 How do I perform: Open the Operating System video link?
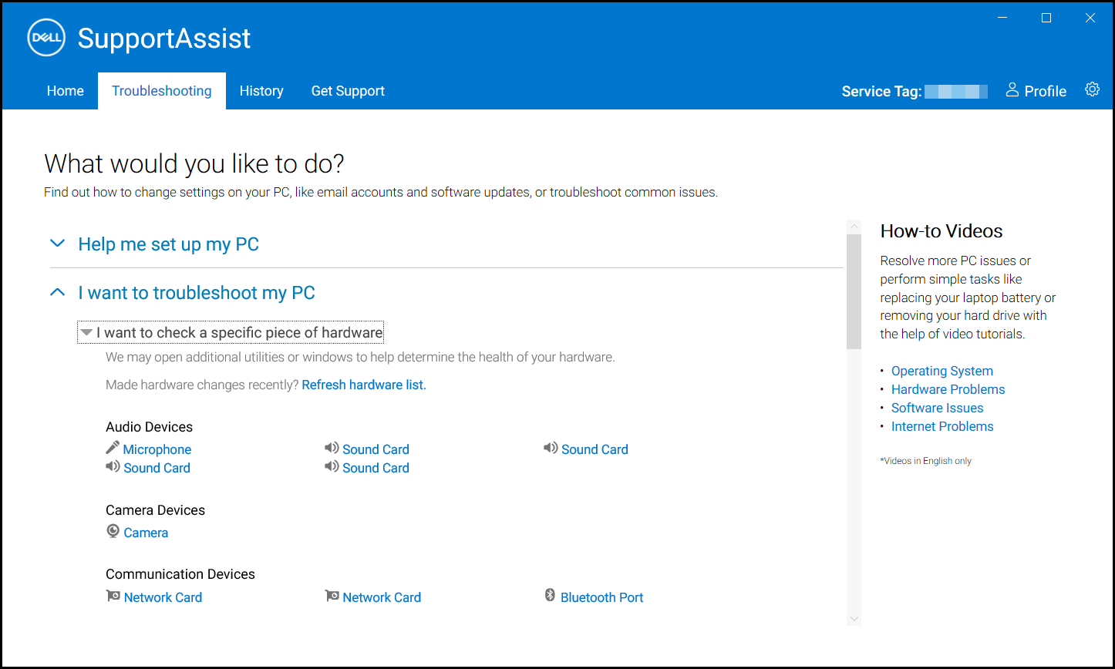coord(942,371)
